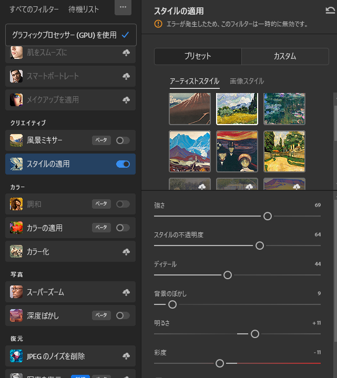
Task: Click the 背景のぼかし slider handle
Action: pyautogui.click(x=172, y=304)
